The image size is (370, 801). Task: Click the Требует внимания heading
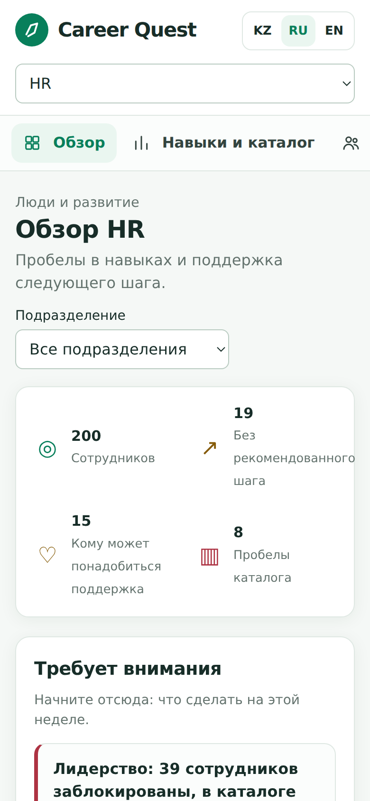128,669
